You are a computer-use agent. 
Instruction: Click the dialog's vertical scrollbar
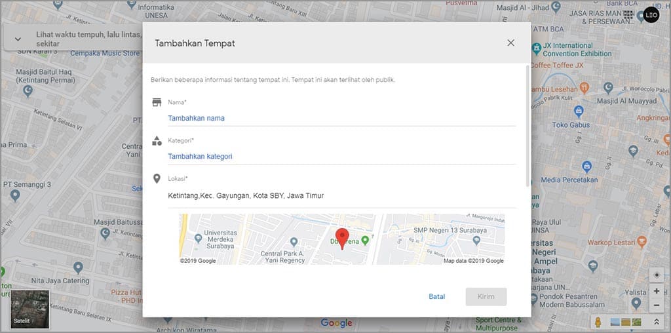pyautogui.click(x=527, y=125)
